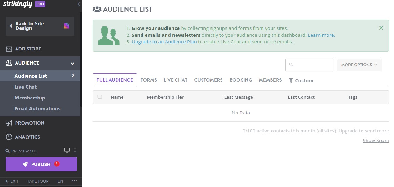The image size is (394, 187).
Task: Open the Add Store section
Action: click(28, 49)
